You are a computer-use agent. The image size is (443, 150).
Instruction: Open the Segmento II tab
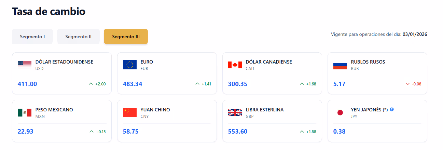(78, 36)
